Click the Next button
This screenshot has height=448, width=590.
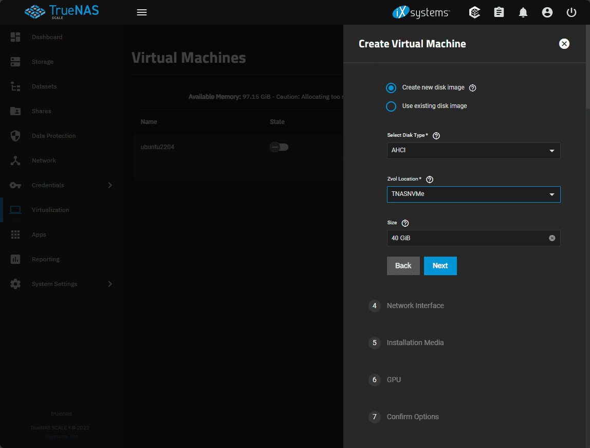[x=440, y=266]
